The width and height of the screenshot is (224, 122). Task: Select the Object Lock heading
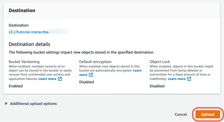(x=160, y=62)
